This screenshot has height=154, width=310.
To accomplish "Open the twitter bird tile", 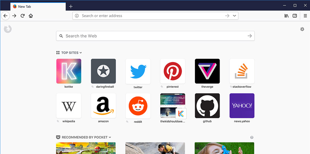I will (138, 71).
